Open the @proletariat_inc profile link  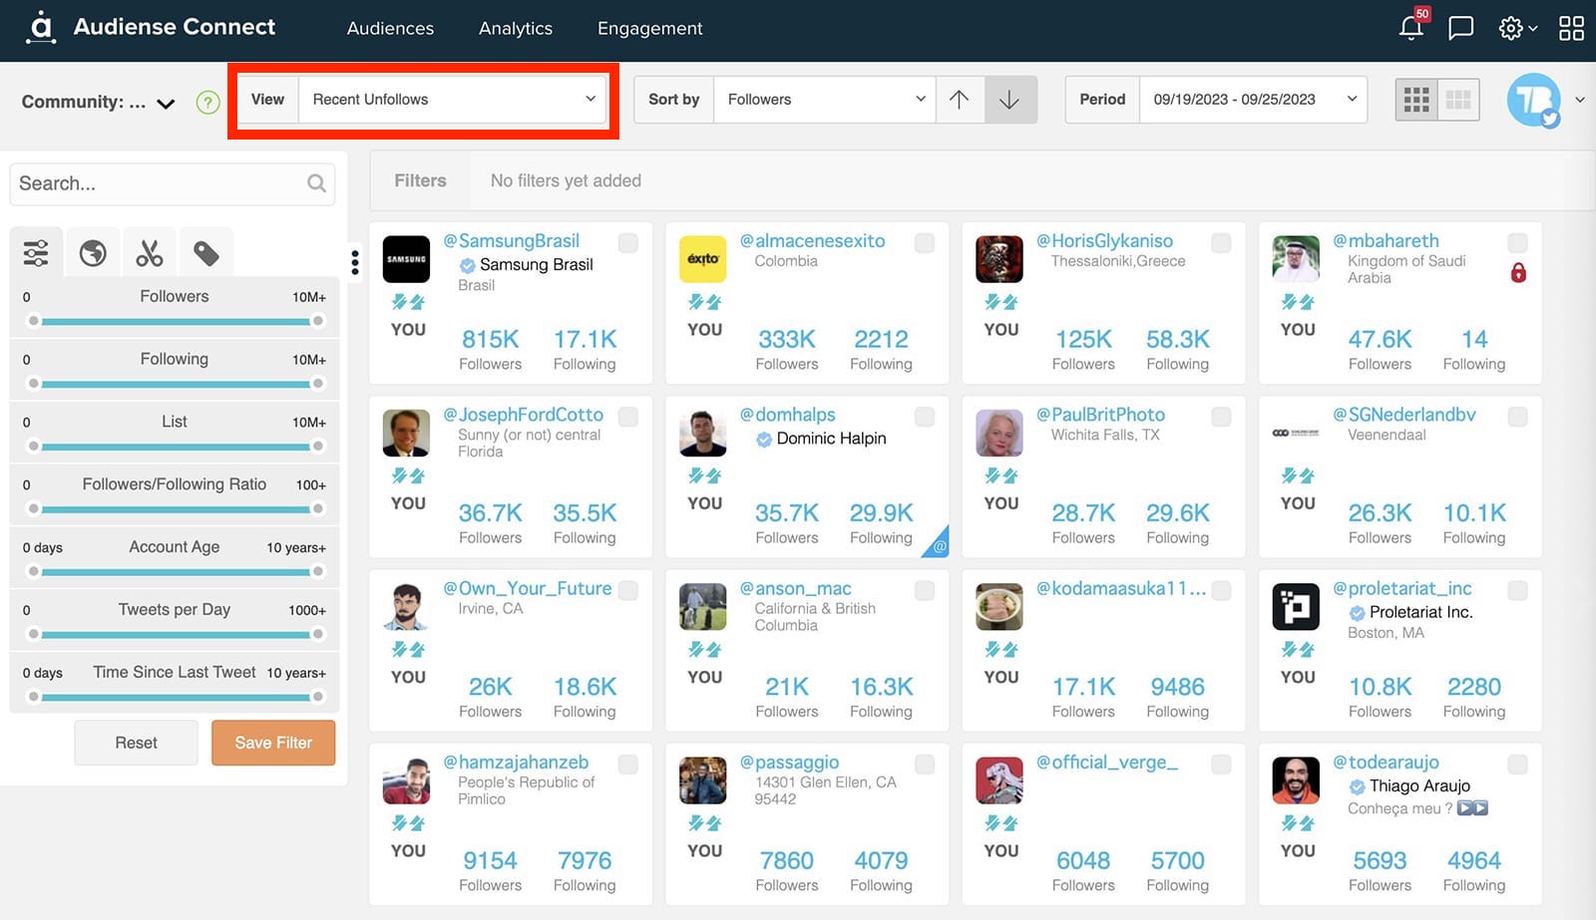coord(1401,588)
